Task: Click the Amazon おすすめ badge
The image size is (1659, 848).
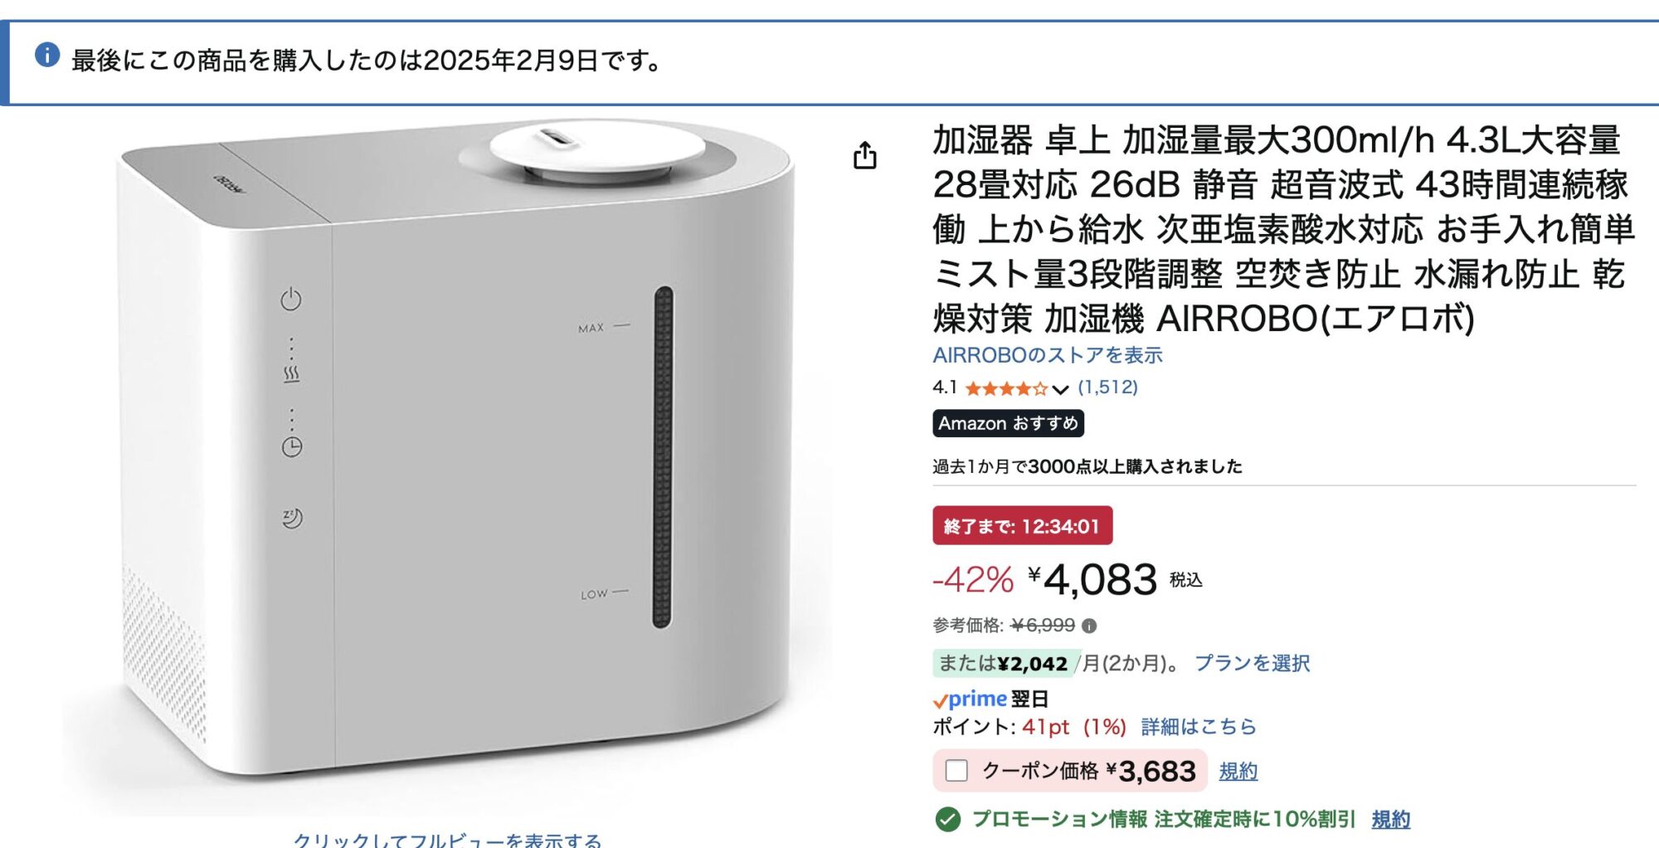Action: coord(1008,423)
